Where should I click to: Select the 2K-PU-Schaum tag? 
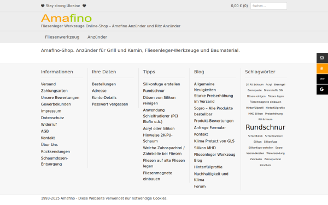coord(255,85)
